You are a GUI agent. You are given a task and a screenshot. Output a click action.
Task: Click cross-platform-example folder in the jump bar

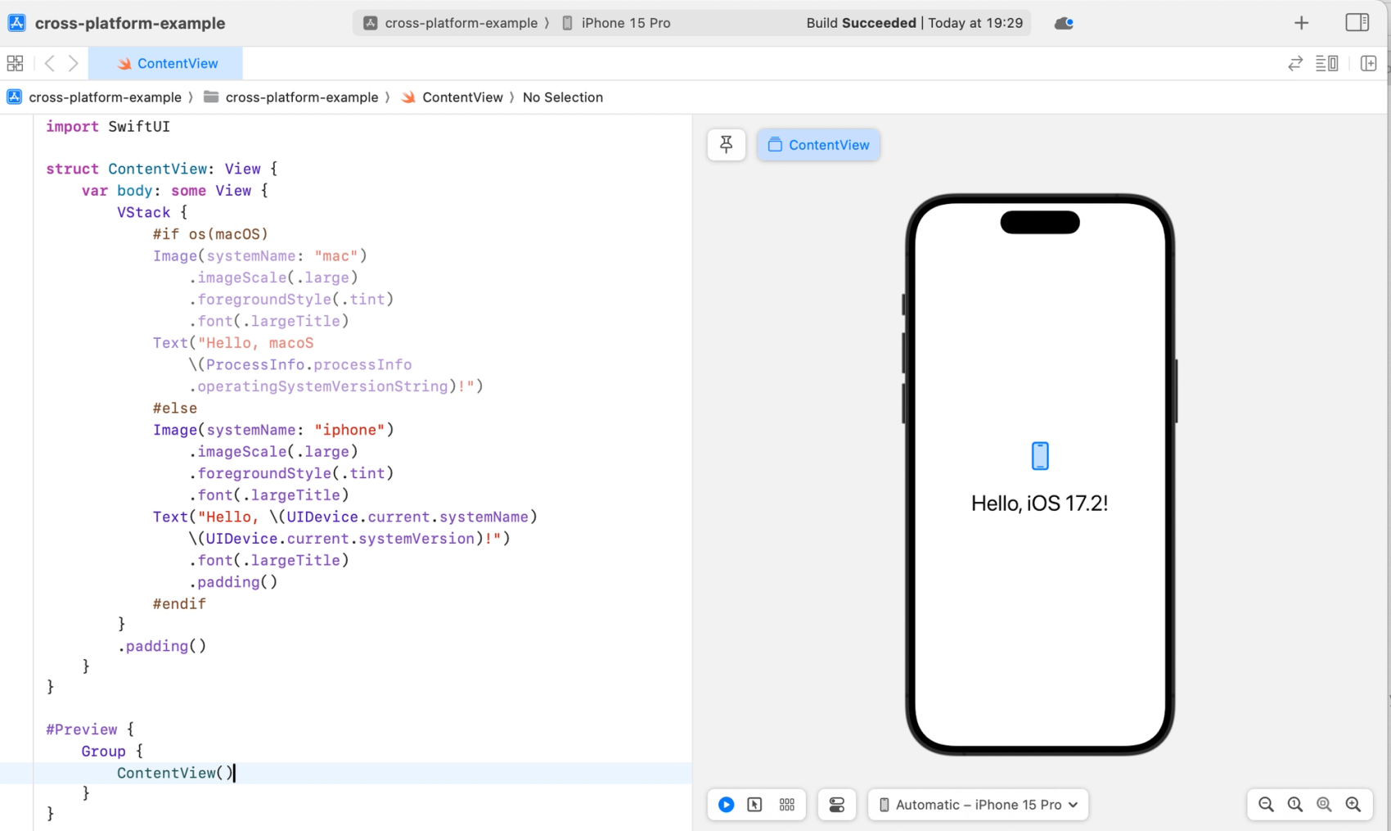(x=291, y=97)
